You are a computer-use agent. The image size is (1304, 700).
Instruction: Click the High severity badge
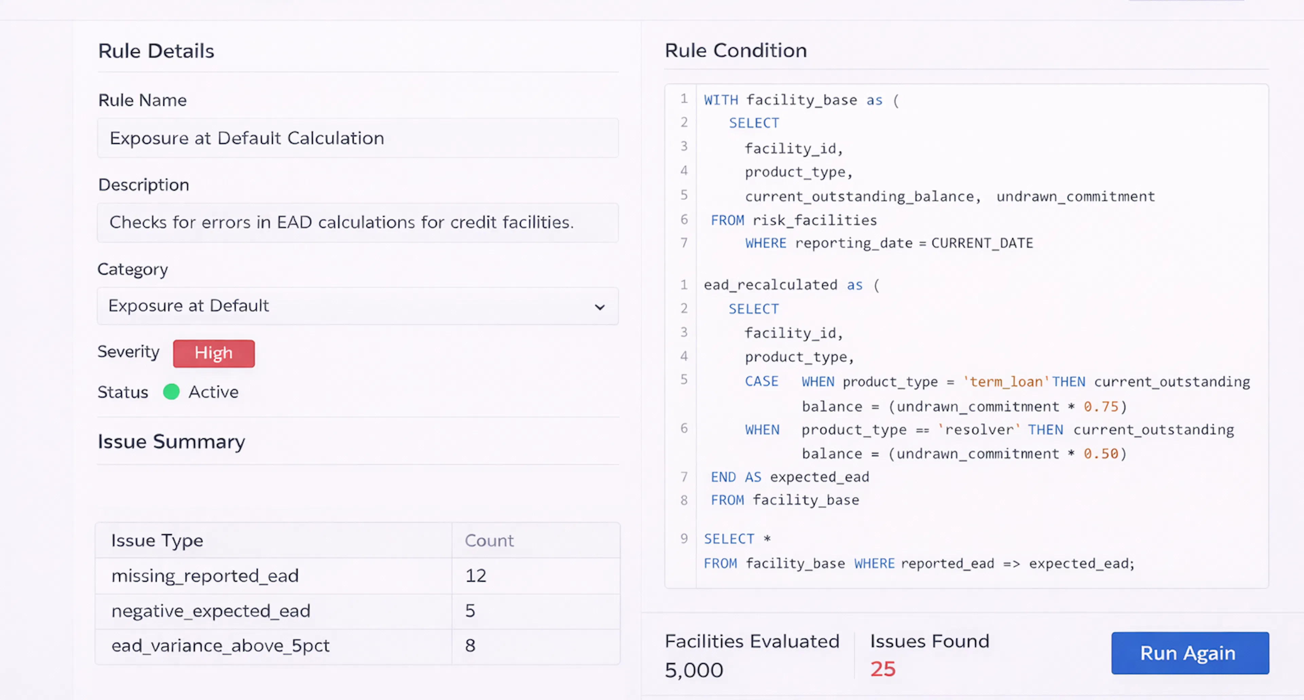point(213,353)
